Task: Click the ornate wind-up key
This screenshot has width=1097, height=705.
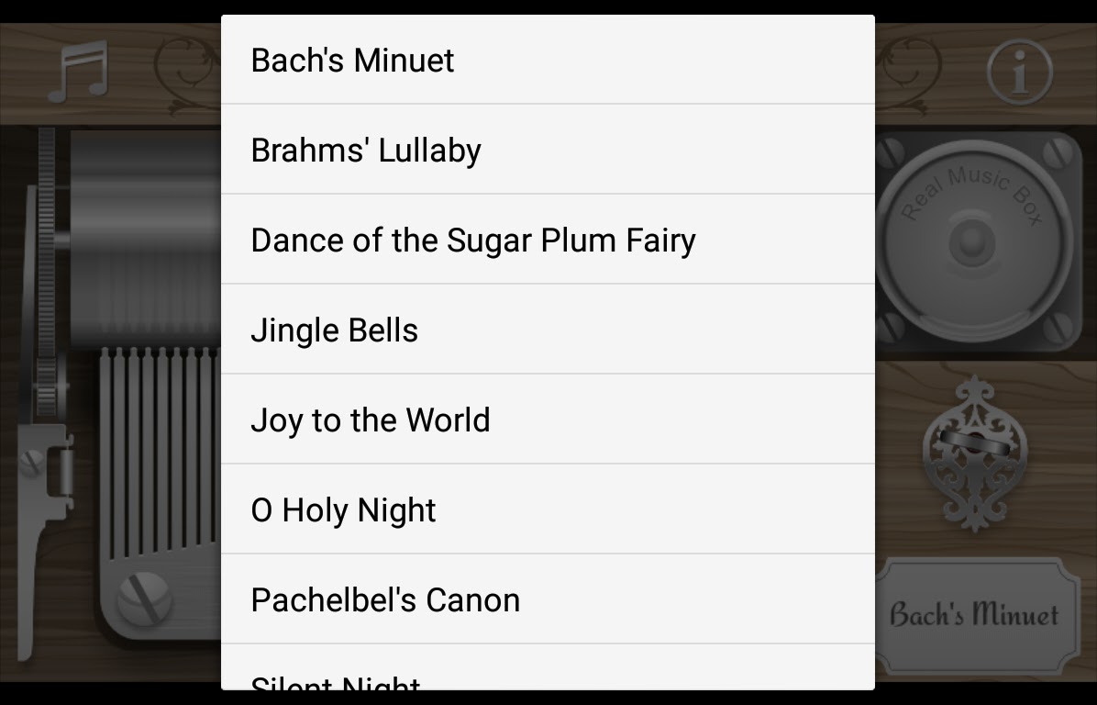Action: 977,452
